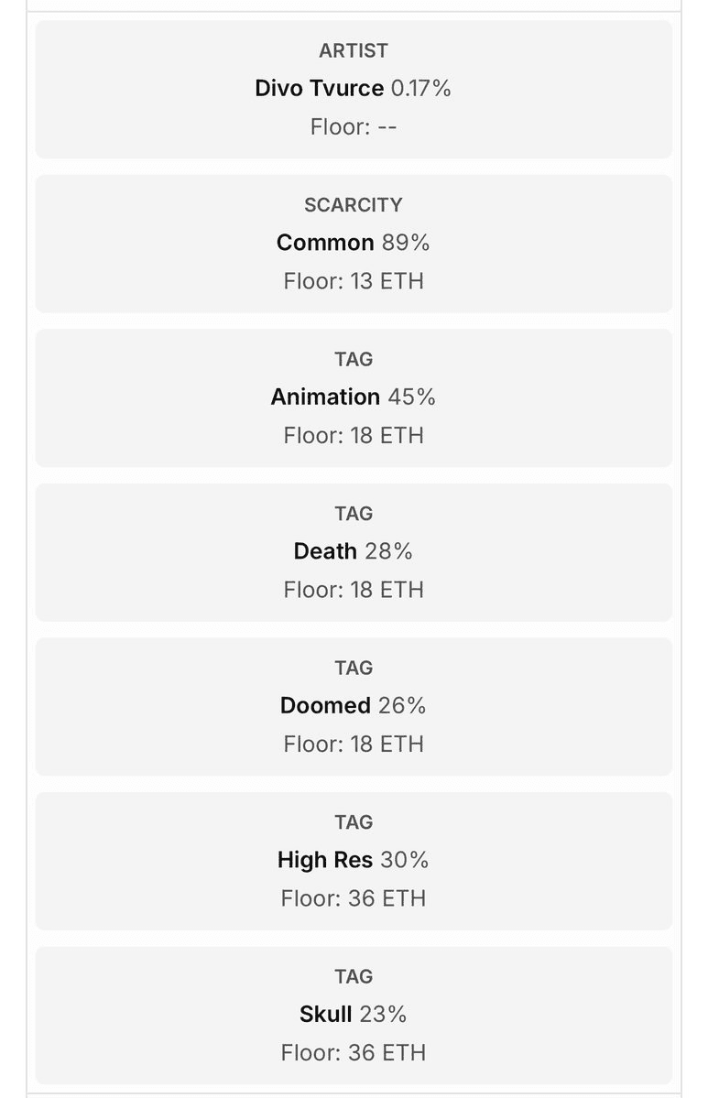Click Floor: 36 ETH under Skull
Viewport: 708px width, 1098px height.
pyautogui.click(x=354, y=1052)
